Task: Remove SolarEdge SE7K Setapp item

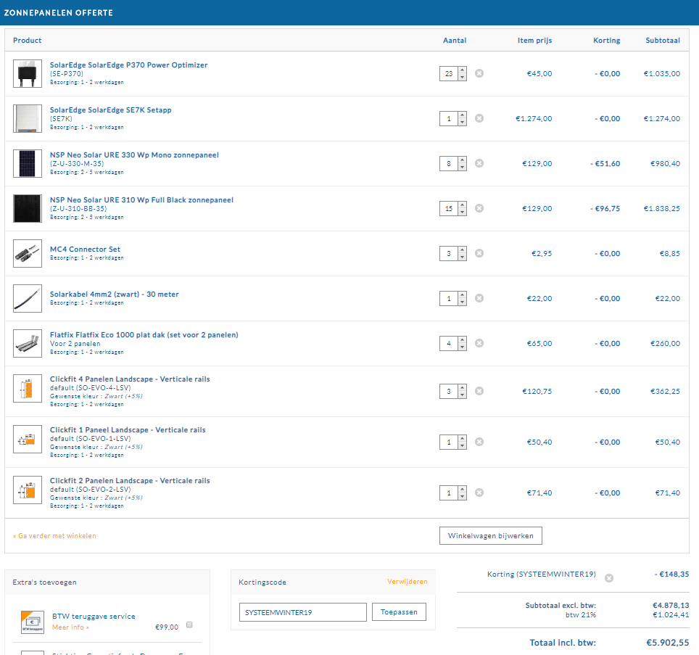Action: coord(479,118)
